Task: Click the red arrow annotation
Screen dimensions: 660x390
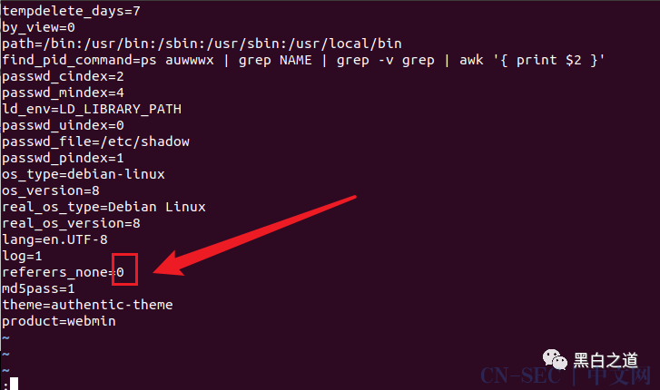Action: pos(255,236)
